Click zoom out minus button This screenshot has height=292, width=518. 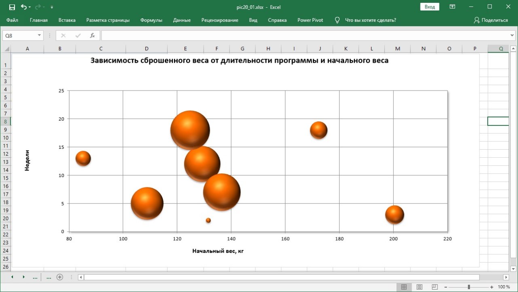coord(446,287)
